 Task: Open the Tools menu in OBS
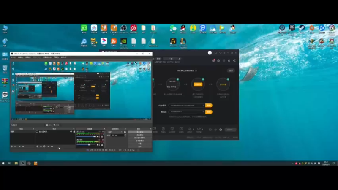click(x=56, y=57)
